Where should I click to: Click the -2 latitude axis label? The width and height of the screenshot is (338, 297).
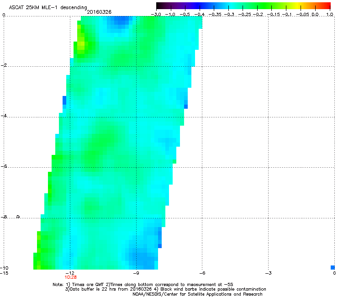point(4,65)
